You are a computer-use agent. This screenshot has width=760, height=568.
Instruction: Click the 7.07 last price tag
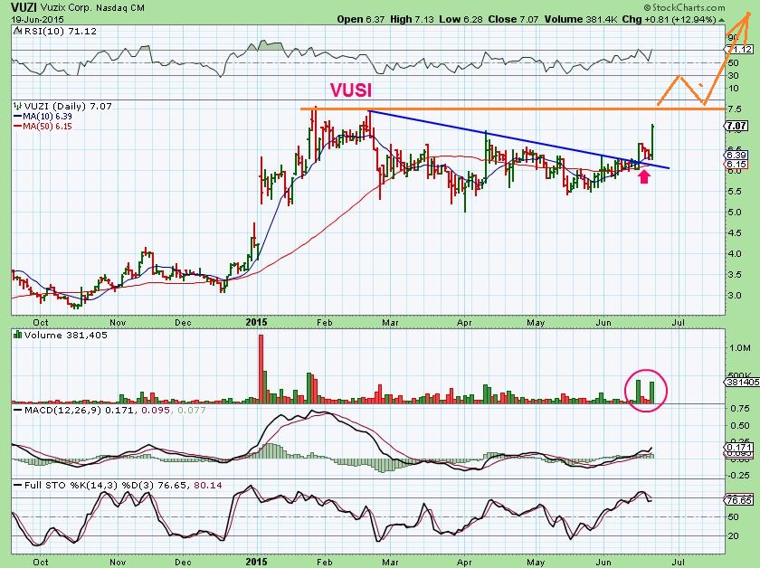tap(736, 126)
